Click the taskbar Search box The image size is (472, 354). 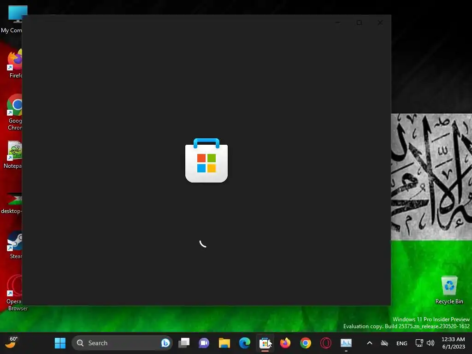(122, 343)
